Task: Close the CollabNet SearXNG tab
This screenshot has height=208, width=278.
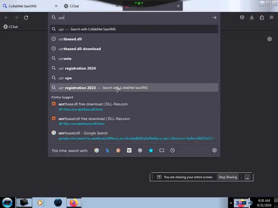Action: tap(56, 6)
